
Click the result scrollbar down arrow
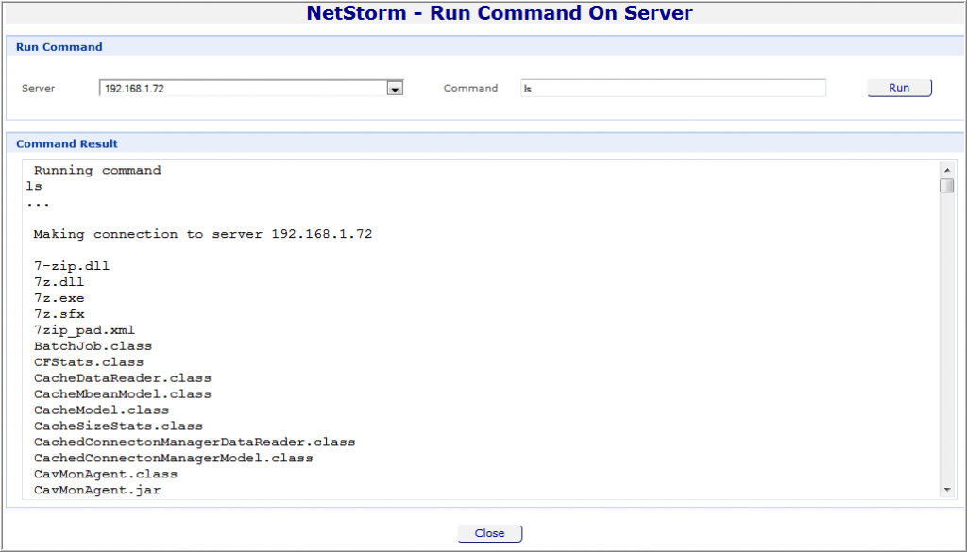coord(946,490)
